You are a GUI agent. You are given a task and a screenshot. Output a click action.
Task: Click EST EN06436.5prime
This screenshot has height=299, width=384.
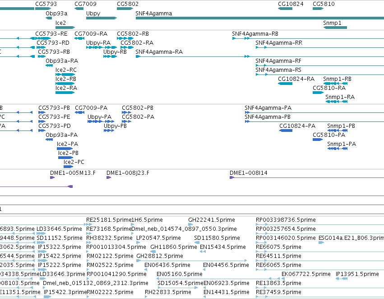click(167, 265)
